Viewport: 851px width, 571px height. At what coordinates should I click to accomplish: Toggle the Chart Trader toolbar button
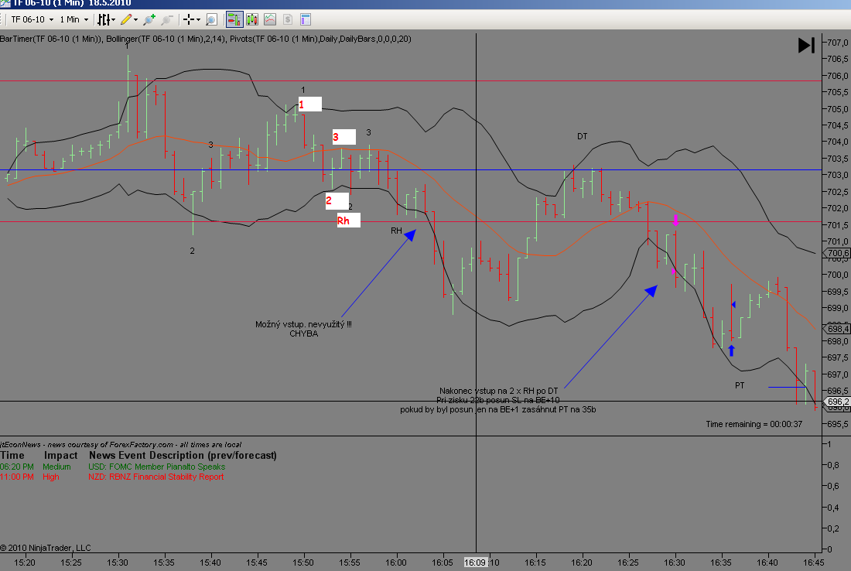(x=234, y=19)
